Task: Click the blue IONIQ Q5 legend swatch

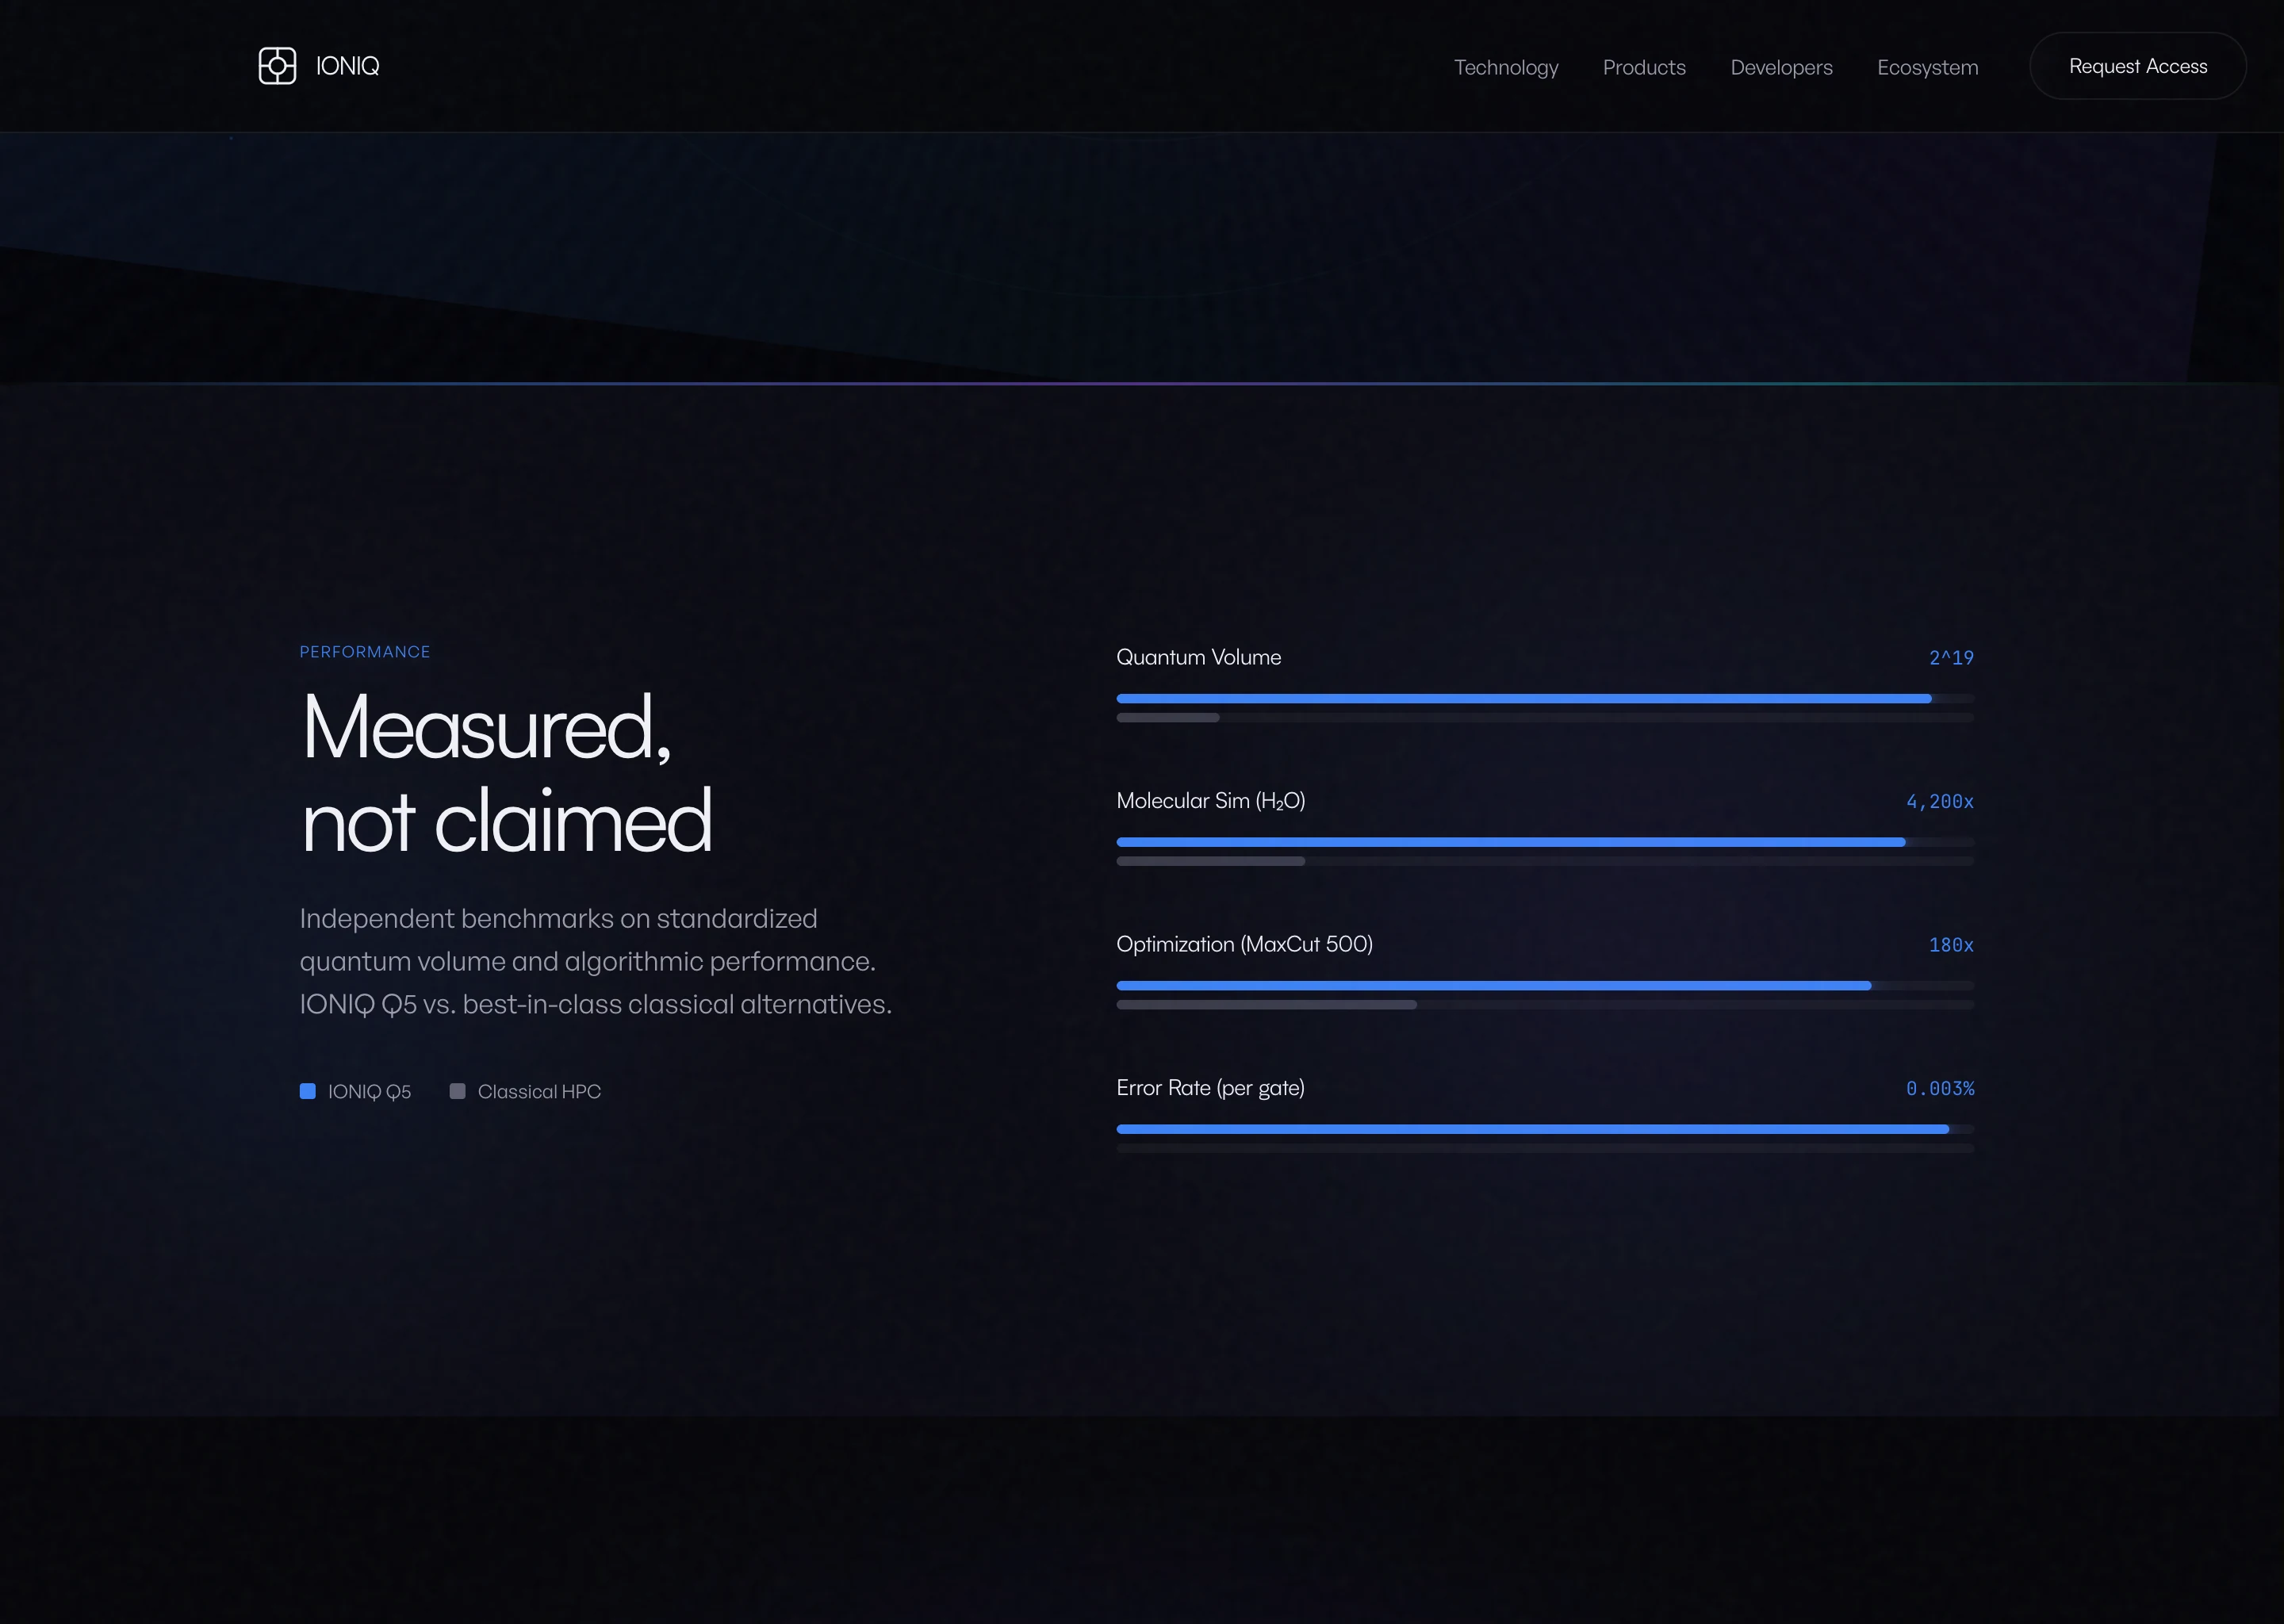Action: [308, 1091]
